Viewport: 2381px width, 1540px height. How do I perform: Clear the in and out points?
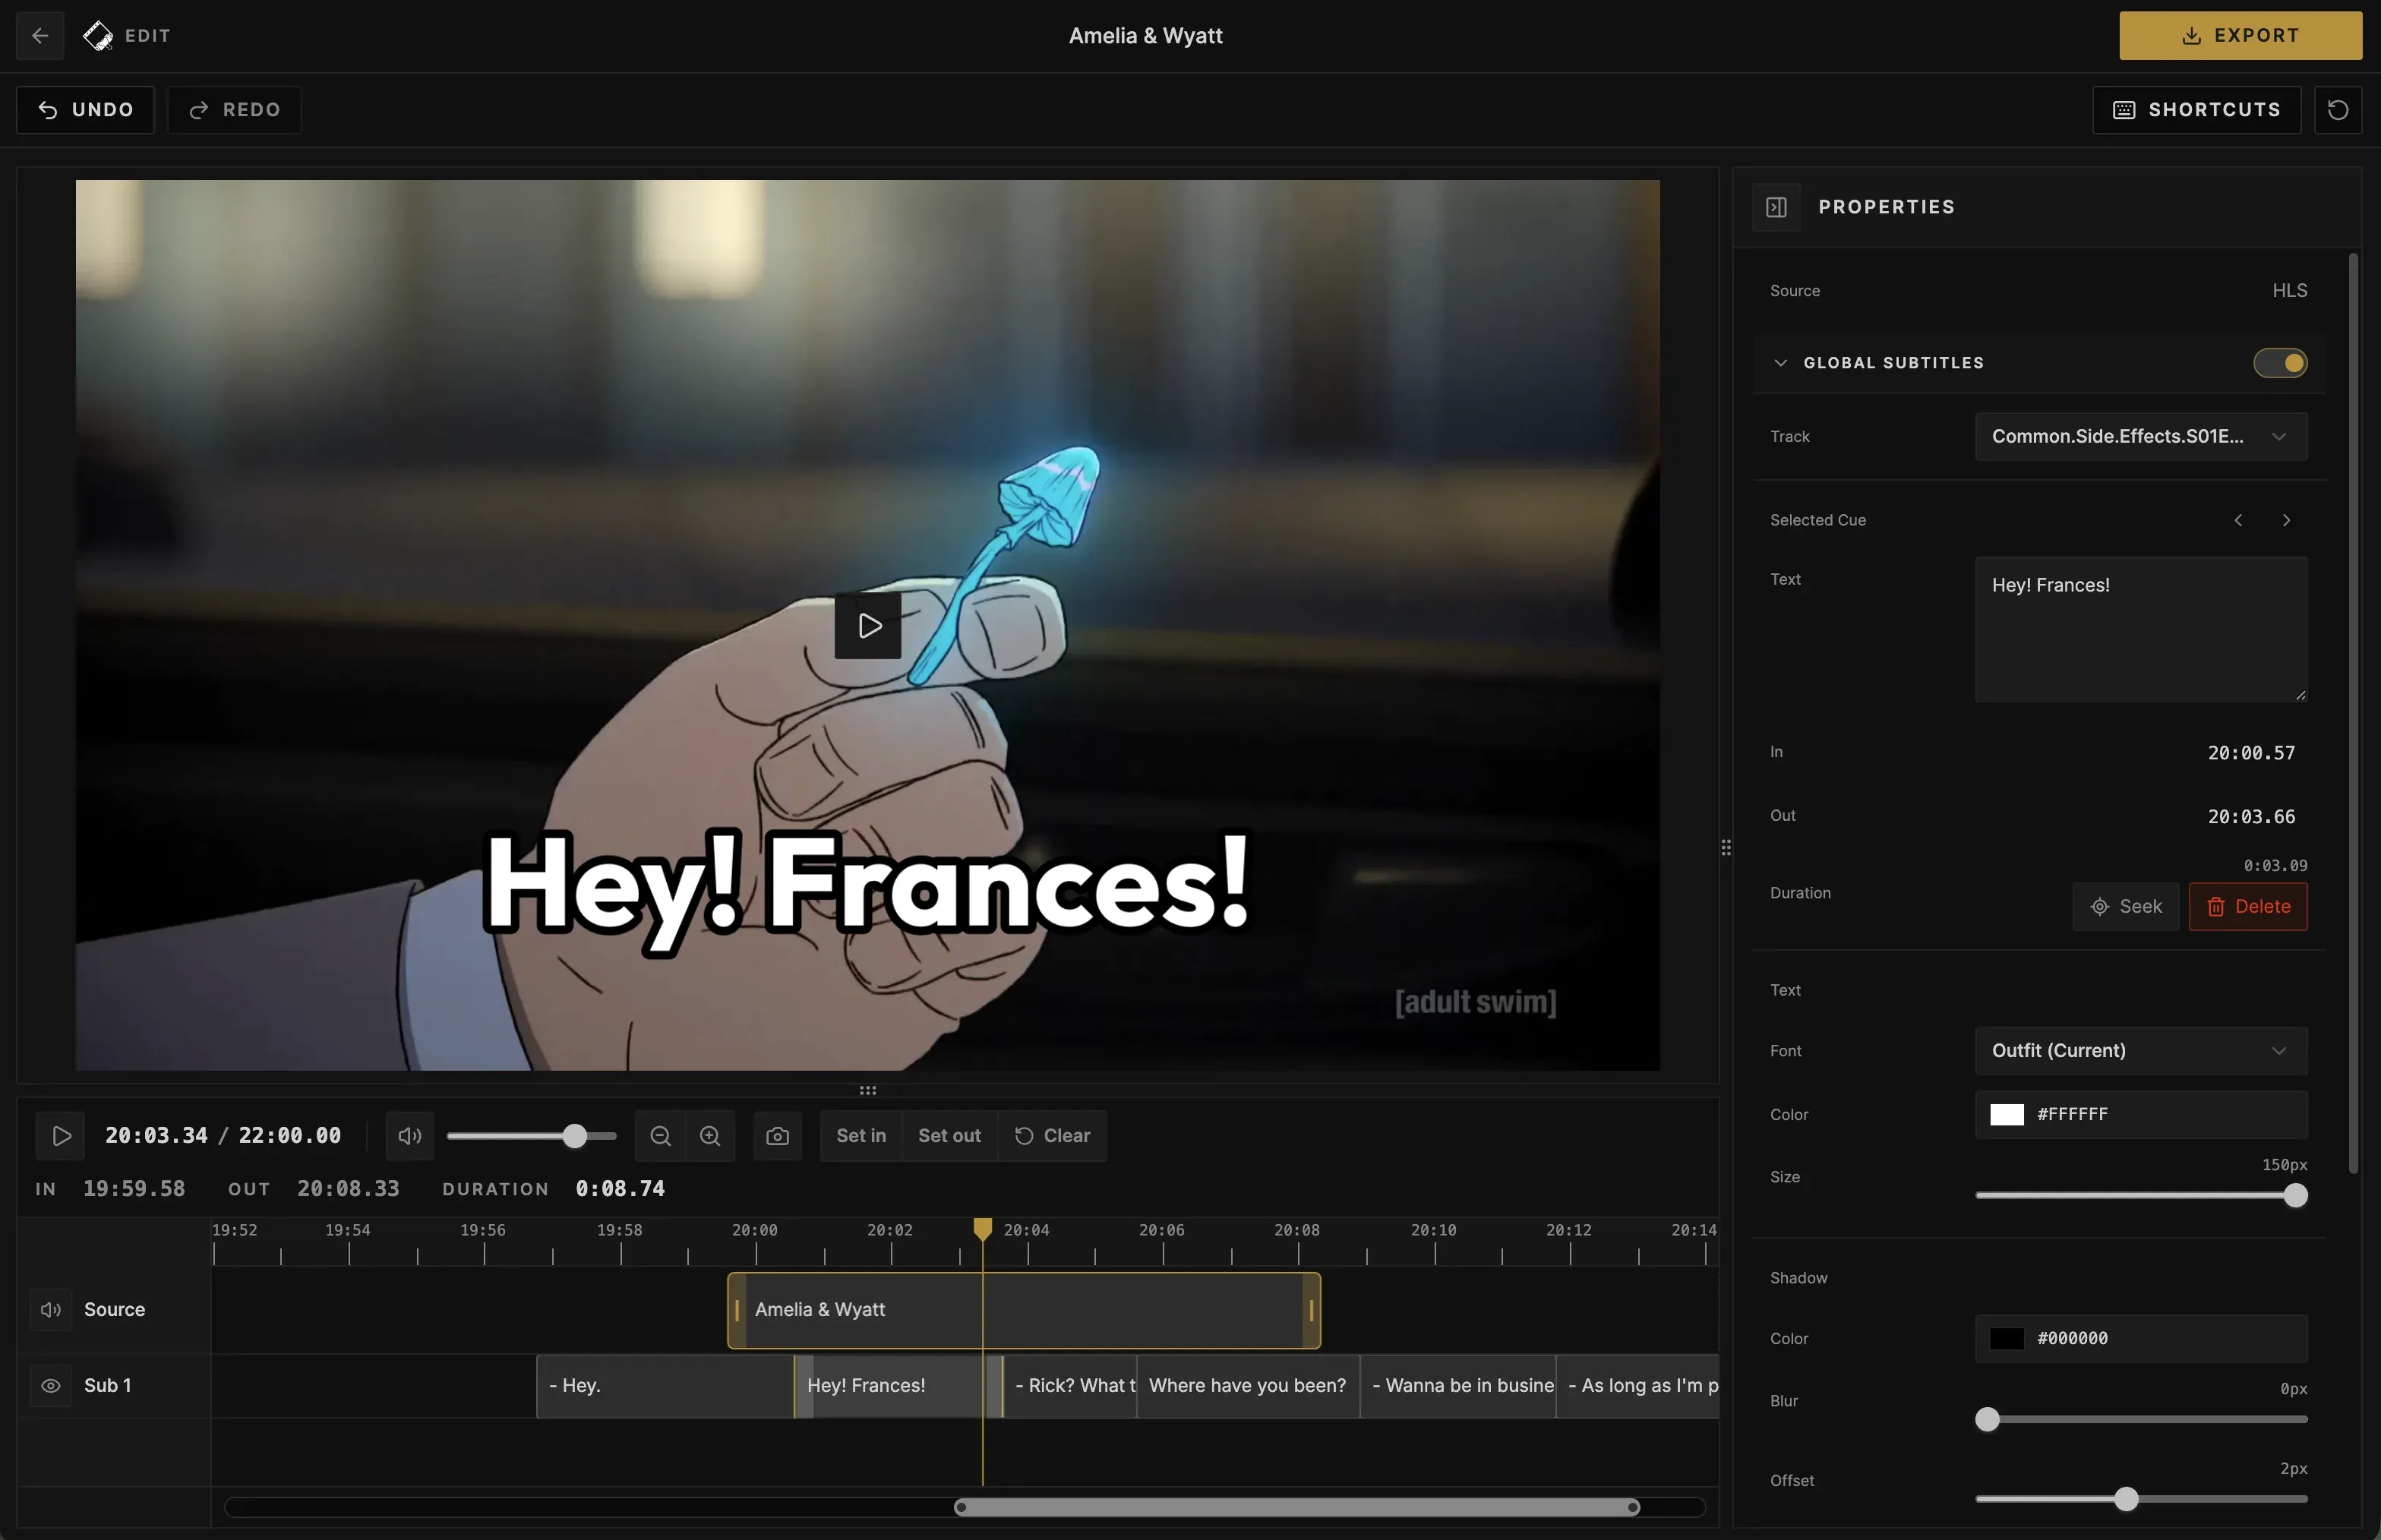pyautogui.click(x=1052, y=1136)
